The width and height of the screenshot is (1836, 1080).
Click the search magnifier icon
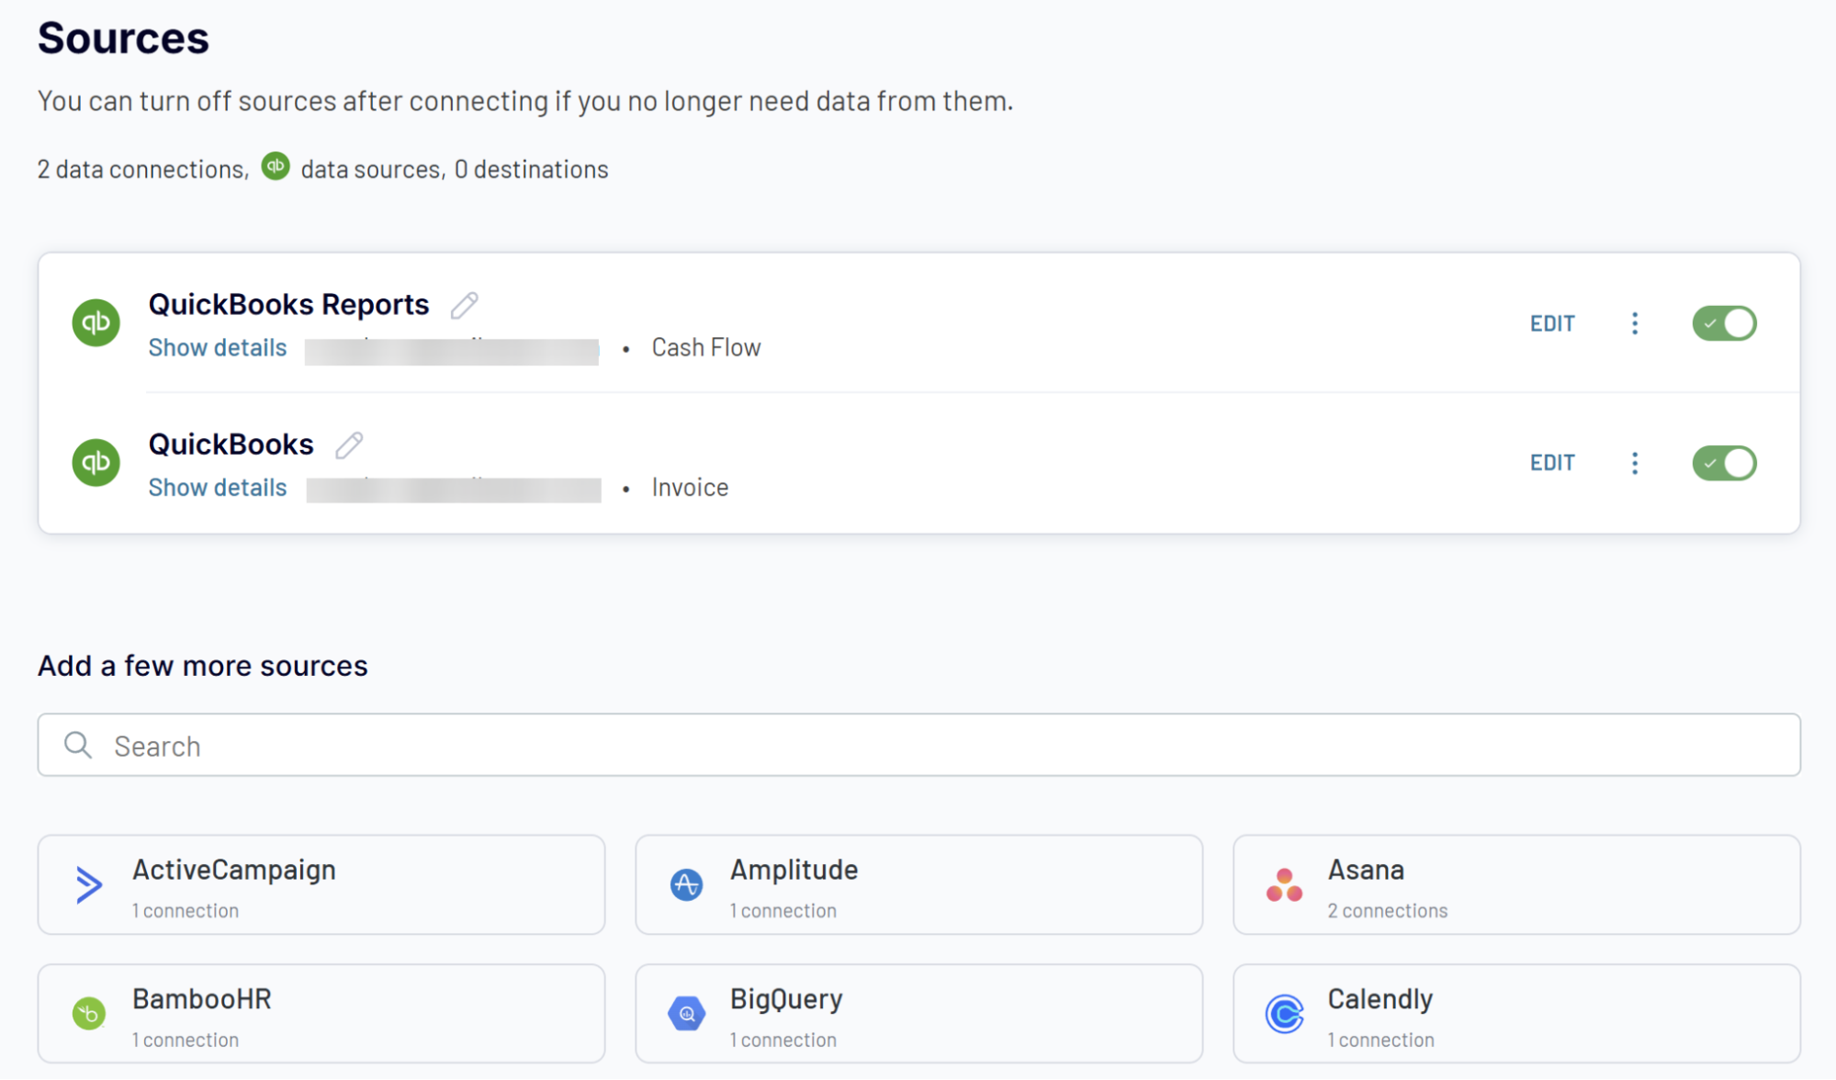point(77,745)
